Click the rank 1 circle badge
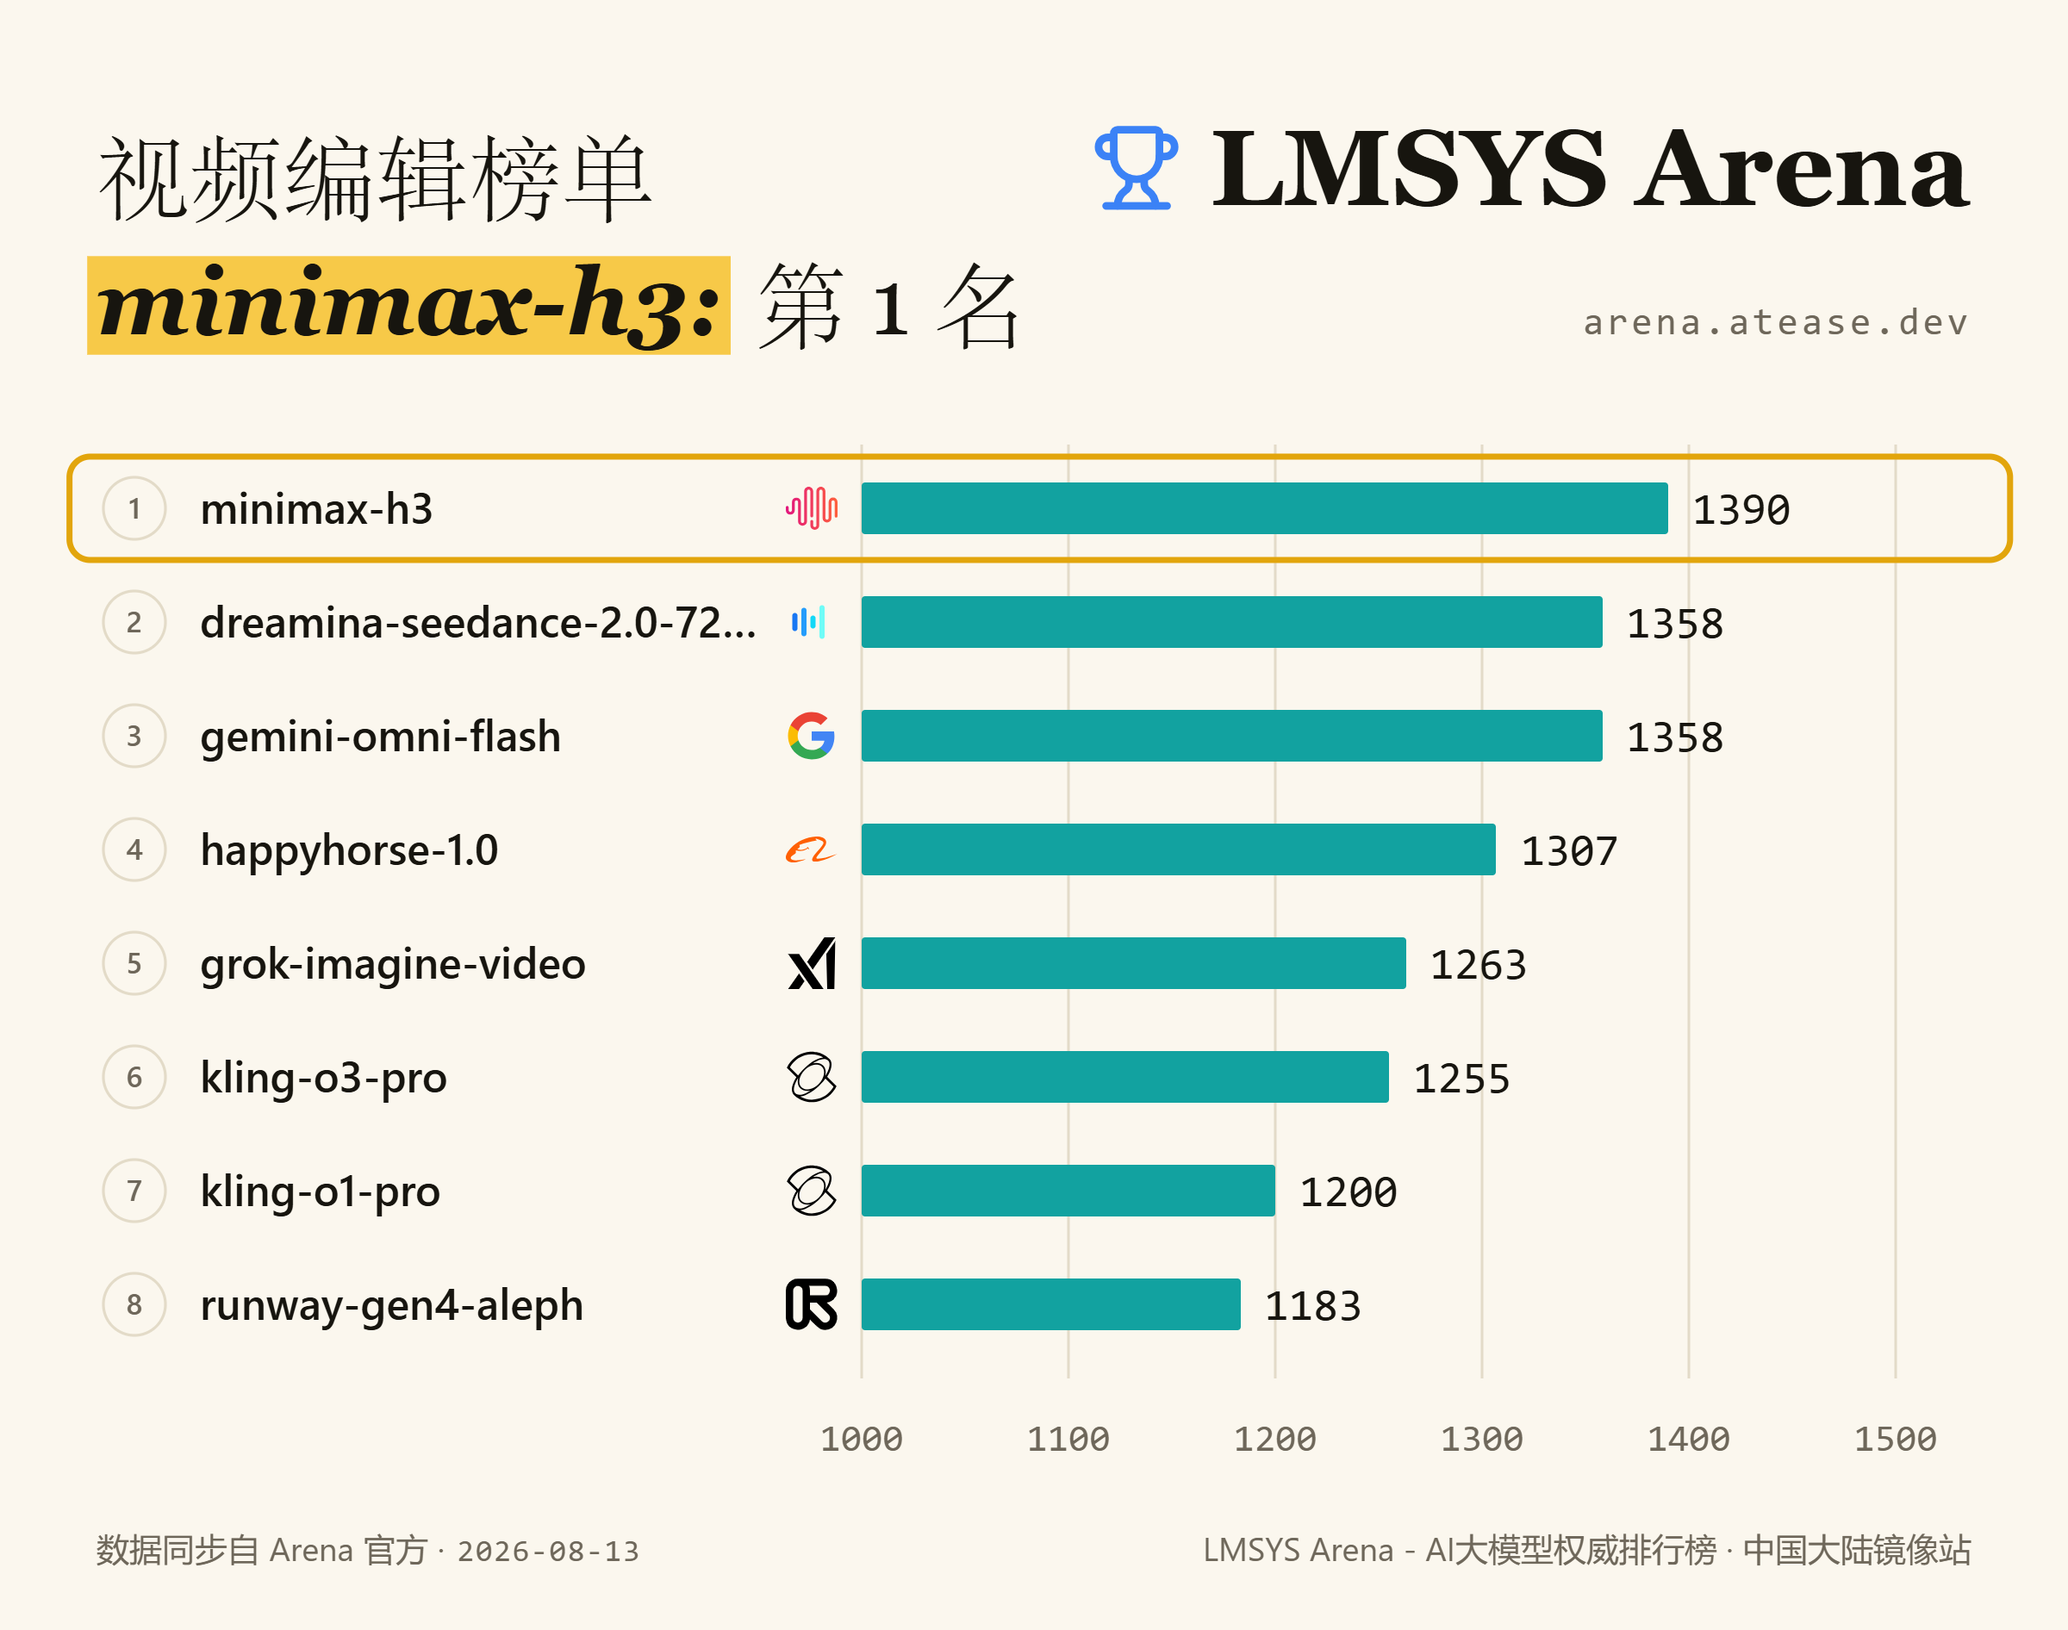Viewport: 2068px width, 1630px height. coord(134,508)
